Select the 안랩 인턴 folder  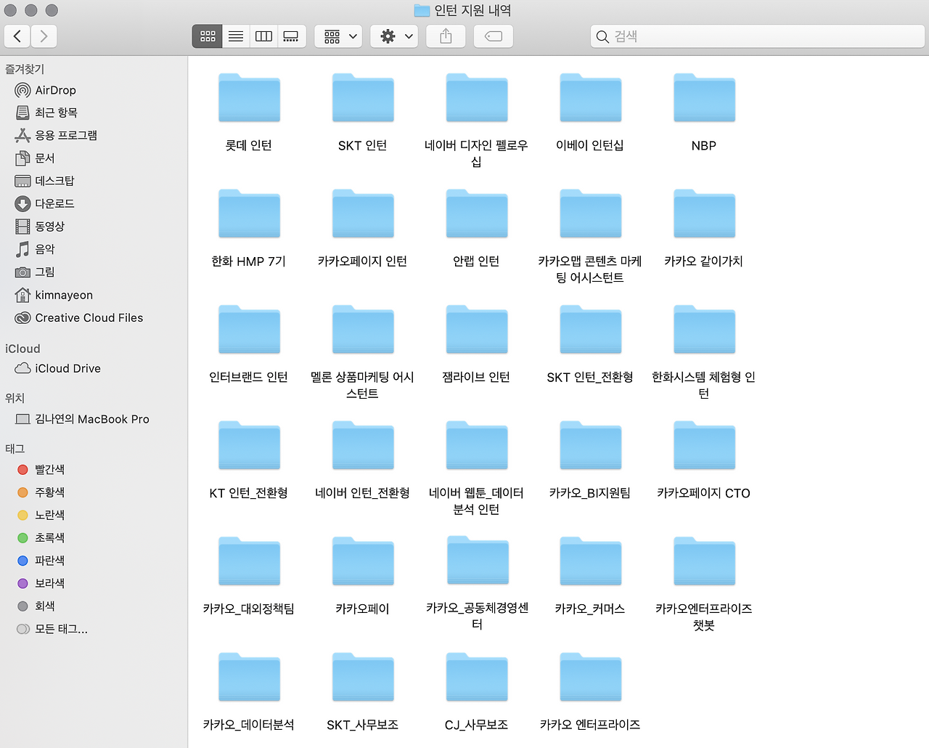pyautogui.click(x=476, y=229)
